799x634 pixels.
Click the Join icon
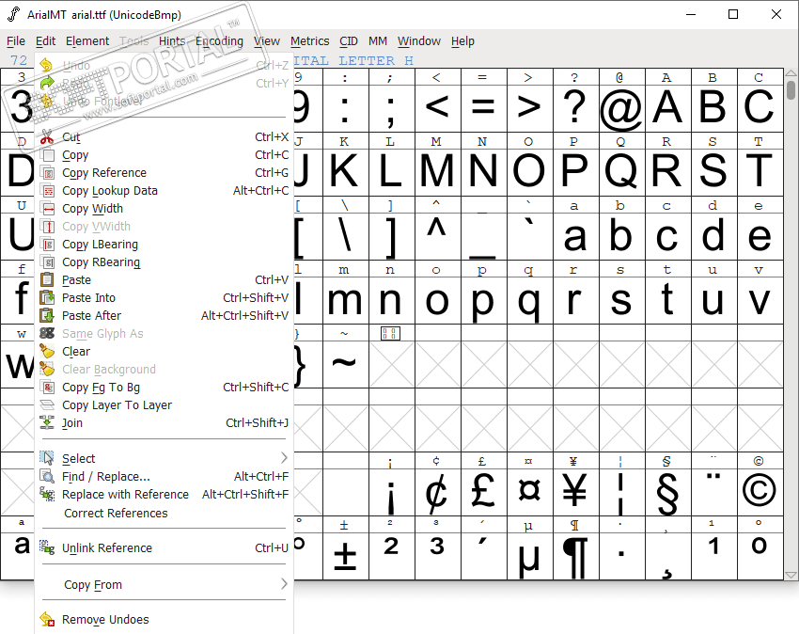[x=47, y=423]
